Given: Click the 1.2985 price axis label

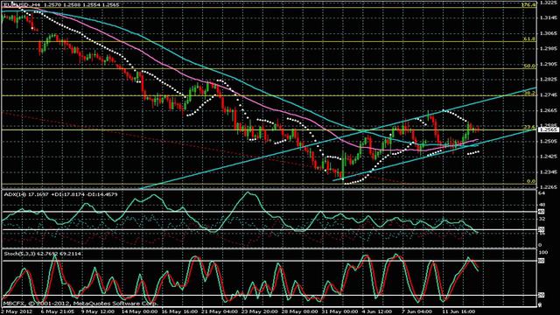Looking at the screenshot, I should pos(549,49).
